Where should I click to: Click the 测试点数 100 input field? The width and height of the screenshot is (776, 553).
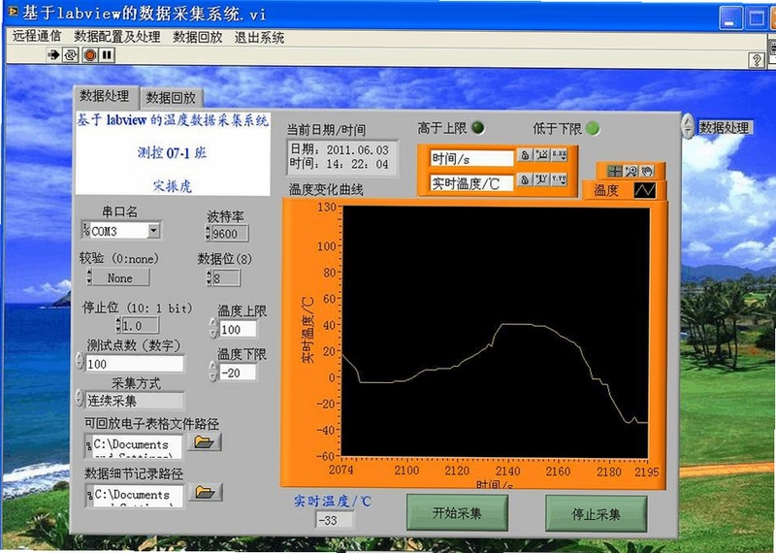point(135,364)
